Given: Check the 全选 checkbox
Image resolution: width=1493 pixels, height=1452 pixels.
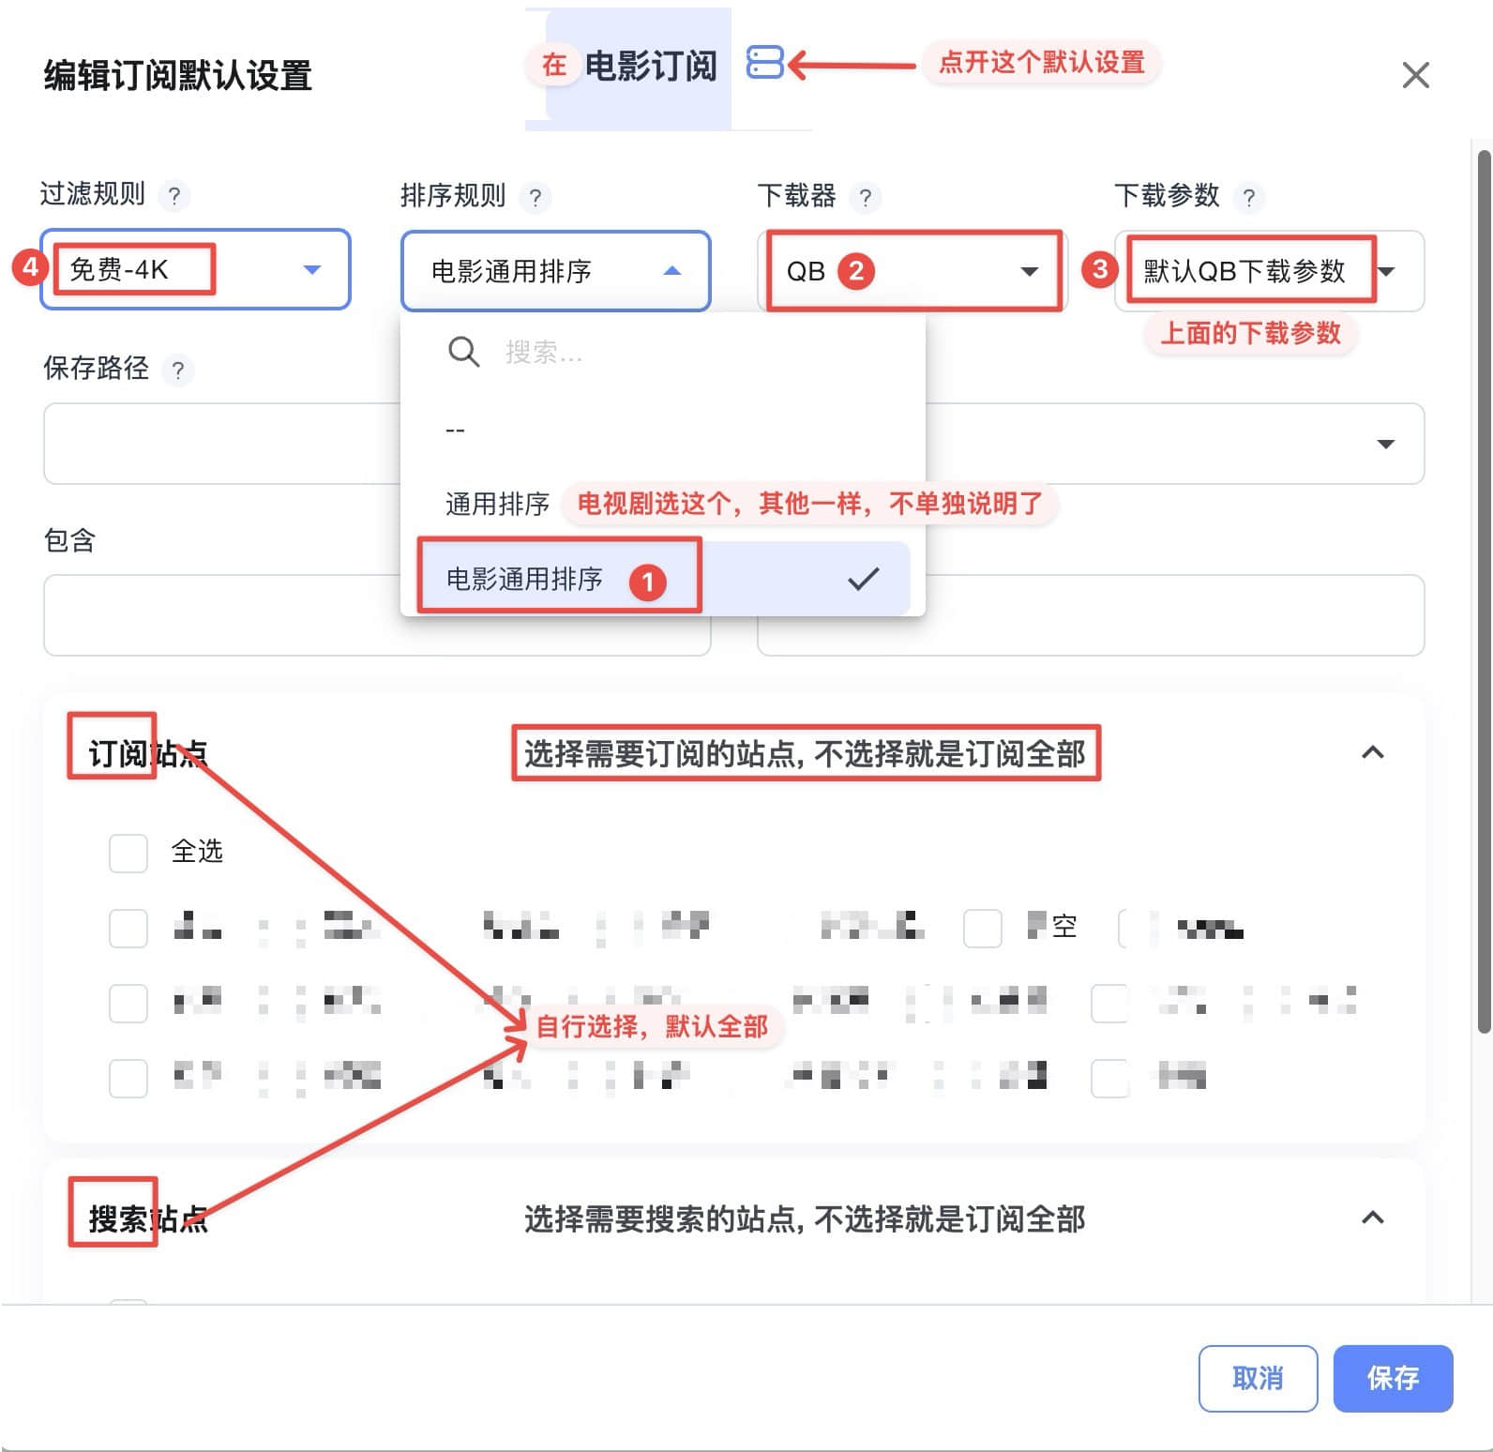Looking at the screenshot, I should click(128, 853).
